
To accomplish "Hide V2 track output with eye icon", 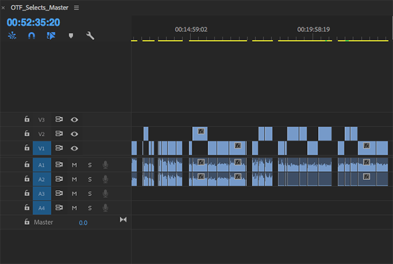I will (74, 134).
